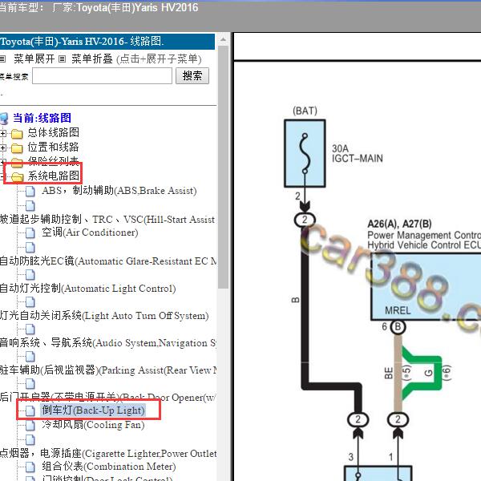Open 驻车辅助(后视监视器) Parking Assist entry
The width and height of the screenshot is (481, 481).
(x=108, y=370)
